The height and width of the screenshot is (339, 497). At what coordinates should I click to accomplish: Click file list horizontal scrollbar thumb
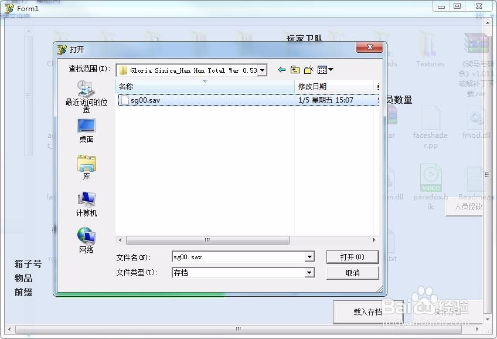(207, 240)
